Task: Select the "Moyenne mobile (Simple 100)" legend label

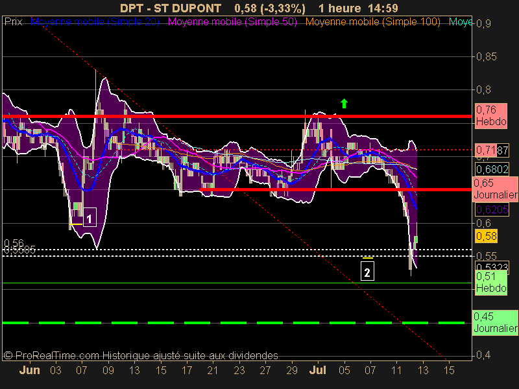Action: point(372,22)
